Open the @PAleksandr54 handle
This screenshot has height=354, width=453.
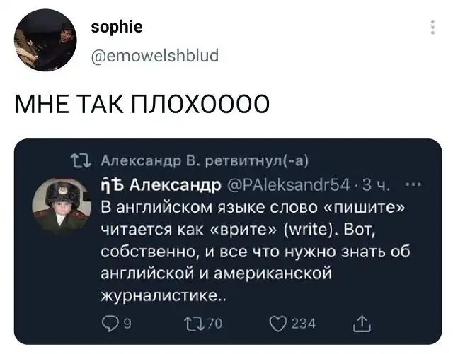[x=289, y=185]
